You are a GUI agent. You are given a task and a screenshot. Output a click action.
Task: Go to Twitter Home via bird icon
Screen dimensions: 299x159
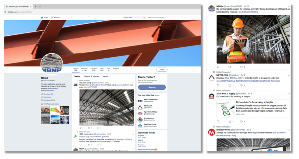click(x=44, y=17)
